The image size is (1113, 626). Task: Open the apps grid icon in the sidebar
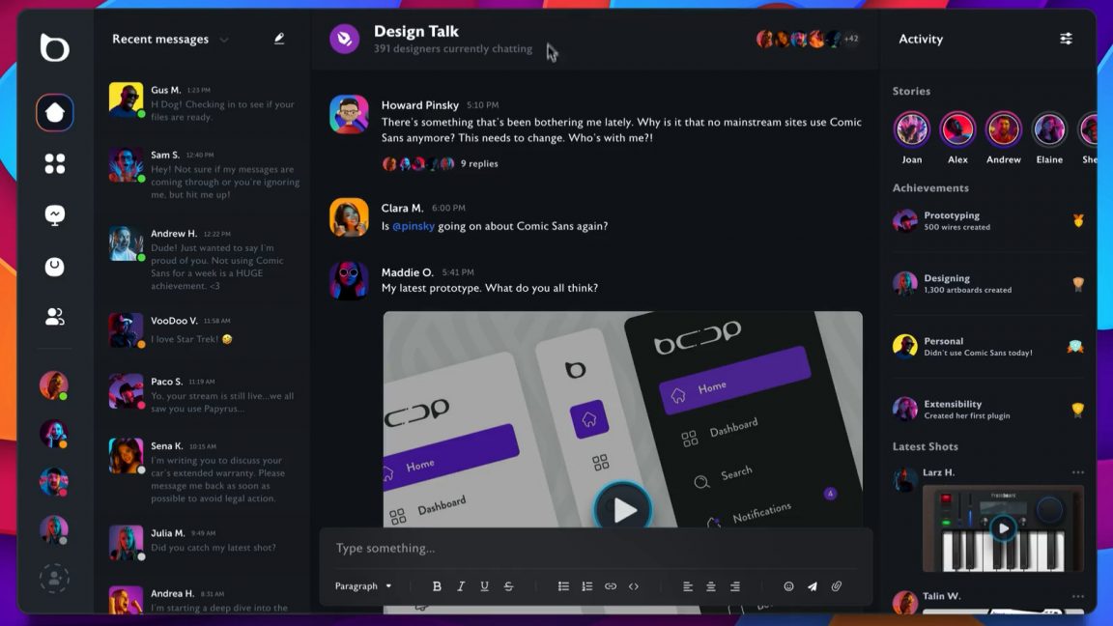[54, 162]
